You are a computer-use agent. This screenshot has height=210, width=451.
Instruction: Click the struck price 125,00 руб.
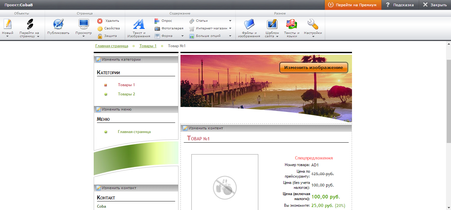point(323,174)
